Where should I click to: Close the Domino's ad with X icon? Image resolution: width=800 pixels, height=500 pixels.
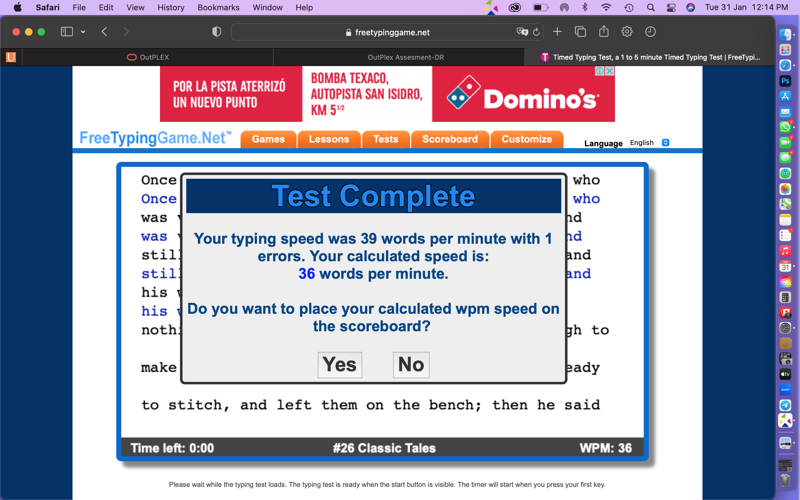pos(610,71)
